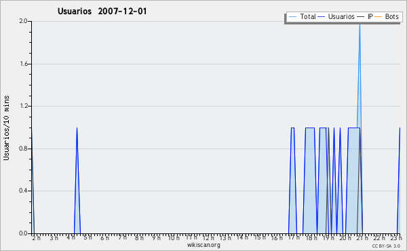Click the light blue Total legend line
The image size is (407, 251).
(292, 17)
